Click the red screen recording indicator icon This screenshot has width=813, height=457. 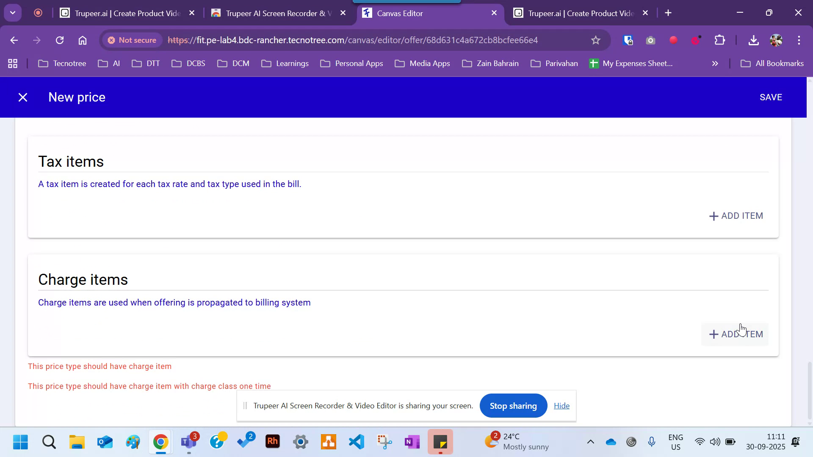673,40
